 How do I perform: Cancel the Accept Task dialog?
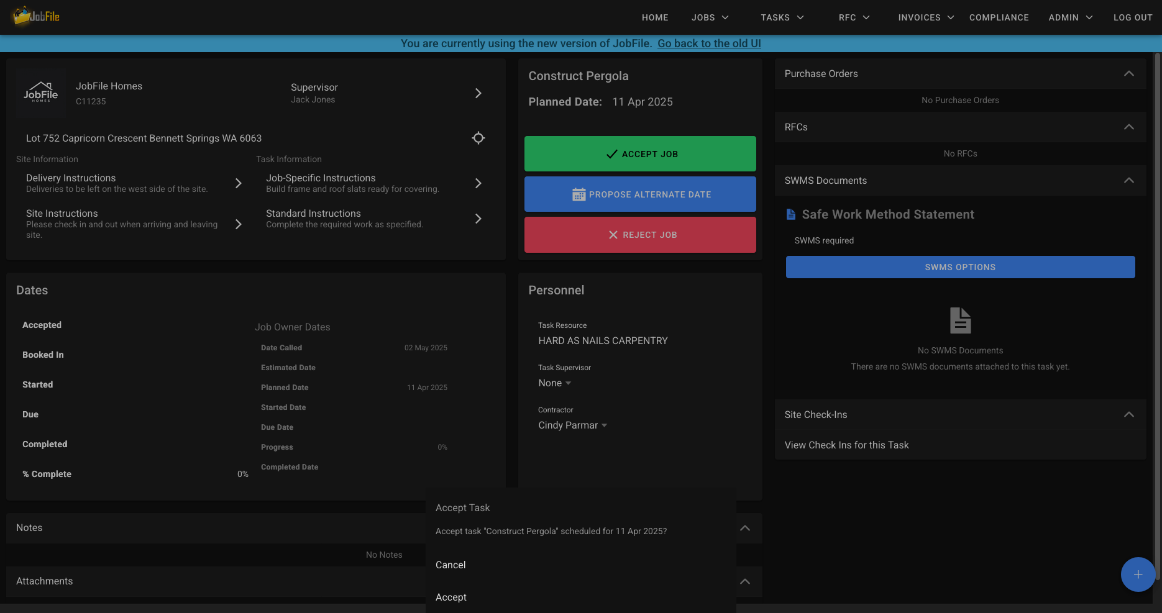click(x=451, y=565)
